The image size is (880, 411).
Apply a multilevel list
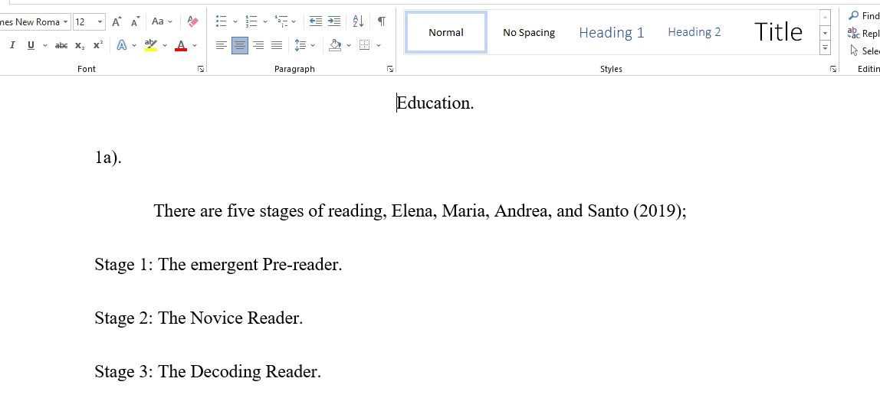click(x=281, y=22)
